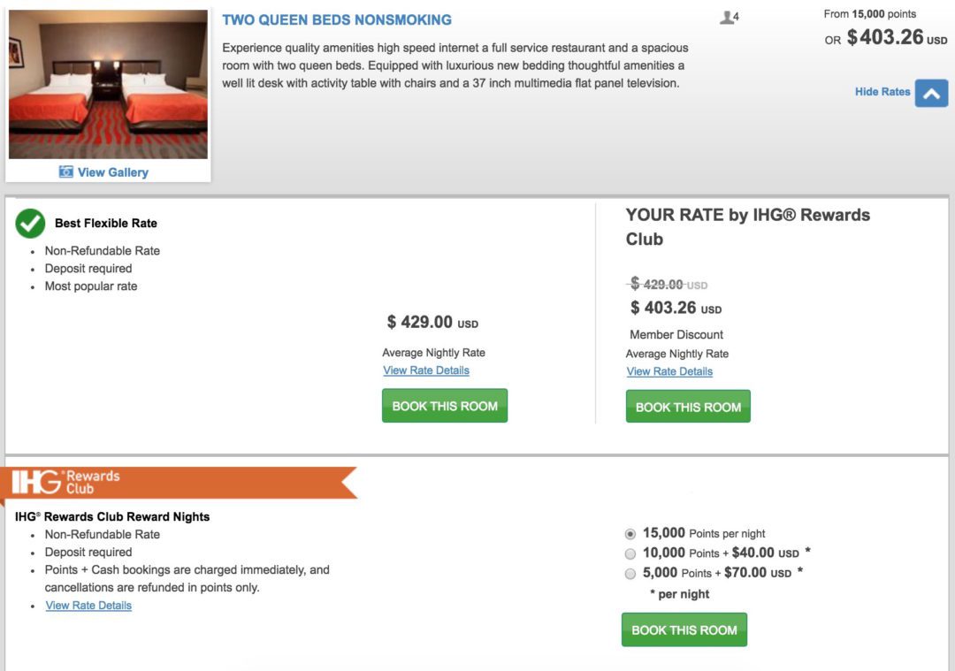Book the Rewards Club Reward Nights room

point(684,629)
